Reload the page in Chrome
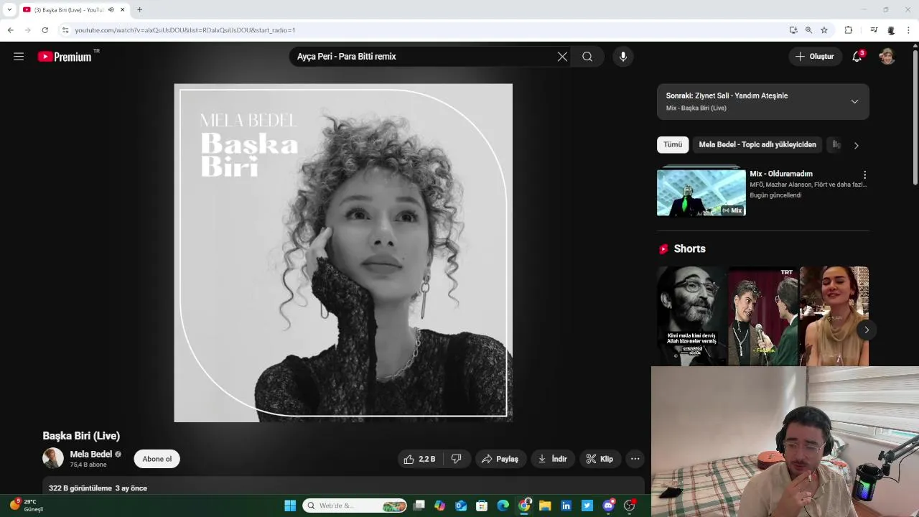Viewport: 919px width, 517px height. tap(45, 30)
